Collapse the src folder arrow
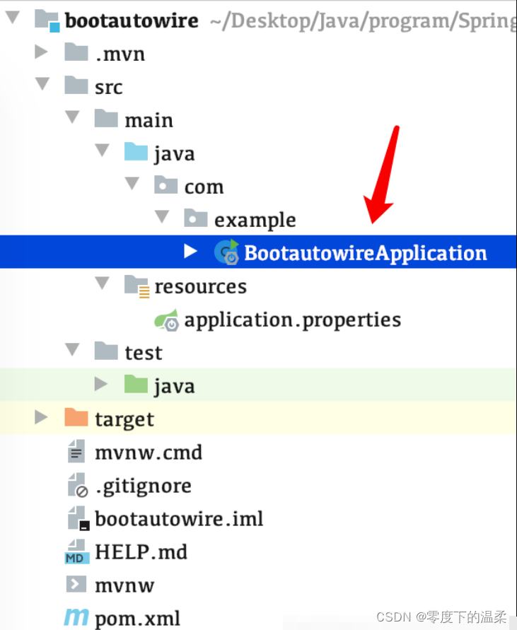Image resolution: width=517 pixels, height=630 pixels. [42, 83]
